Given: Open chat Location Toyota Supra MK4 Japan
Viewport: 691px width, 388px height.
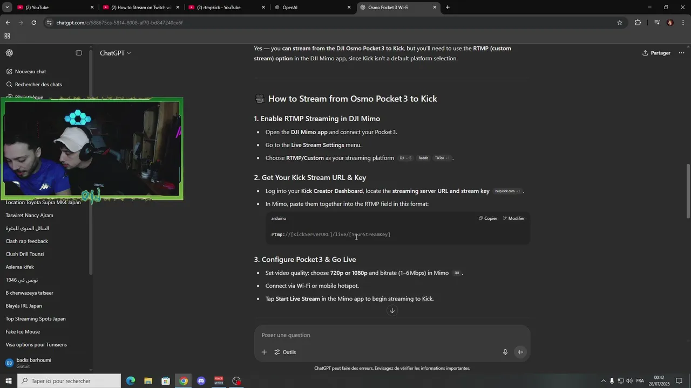Looking at the screenshot, I should (43, 202).
